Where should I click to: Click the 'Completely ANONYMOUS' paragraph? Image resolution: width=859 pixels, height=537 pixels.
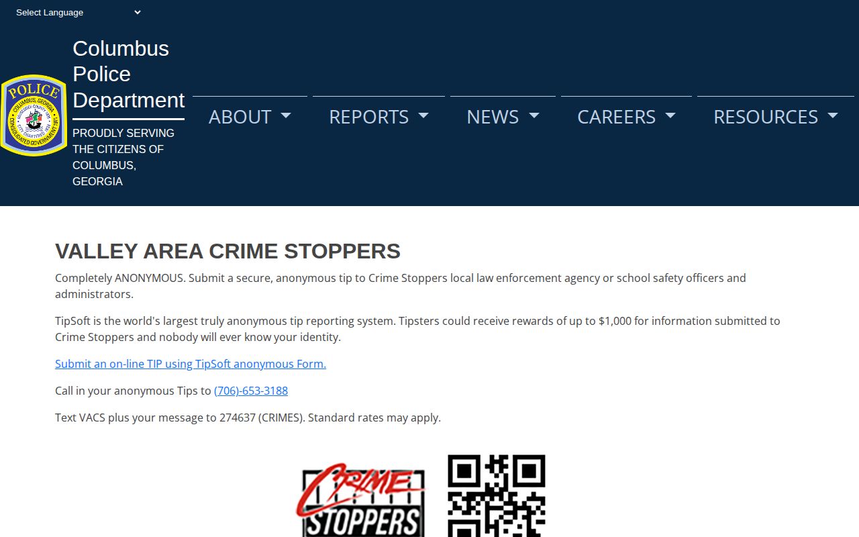pyautogui.click(x=401, y=286)
